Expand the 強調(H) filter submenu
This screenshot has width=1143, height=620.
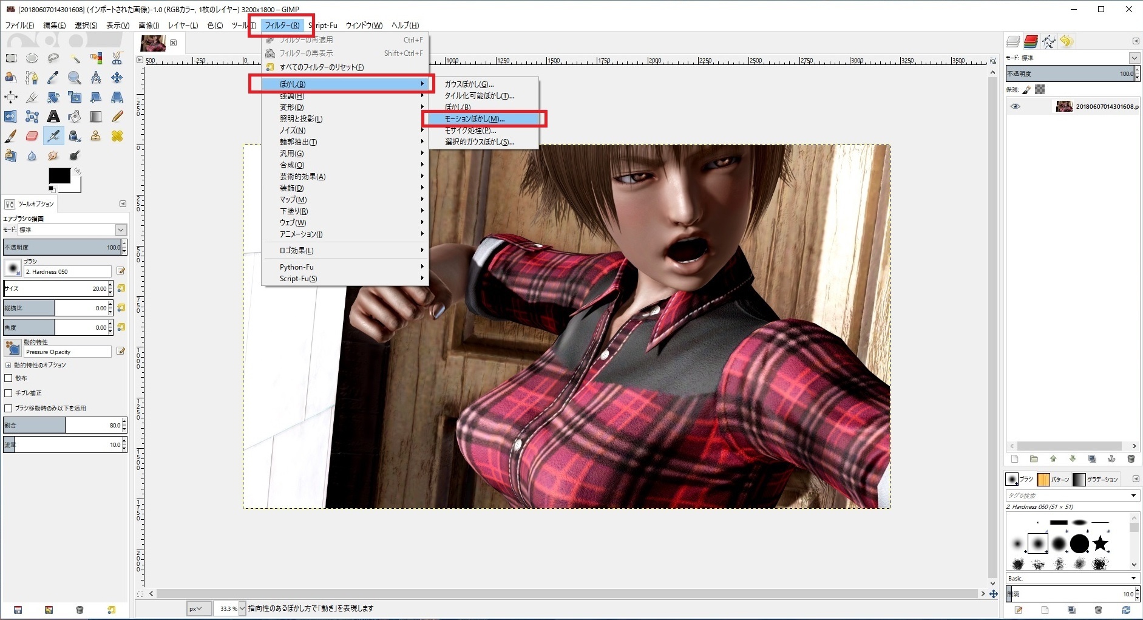point(345,96)
